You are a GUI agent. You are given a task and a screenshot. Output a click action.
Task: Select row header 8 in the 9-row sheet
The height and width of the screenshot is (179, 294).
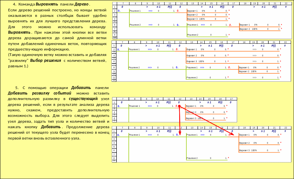pos(114,158)
